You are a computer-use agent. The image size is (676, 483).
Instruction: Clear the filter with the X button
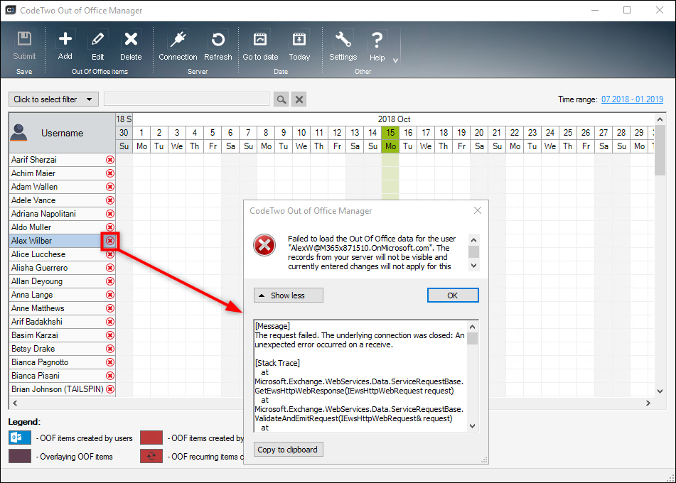pos(299,99)
